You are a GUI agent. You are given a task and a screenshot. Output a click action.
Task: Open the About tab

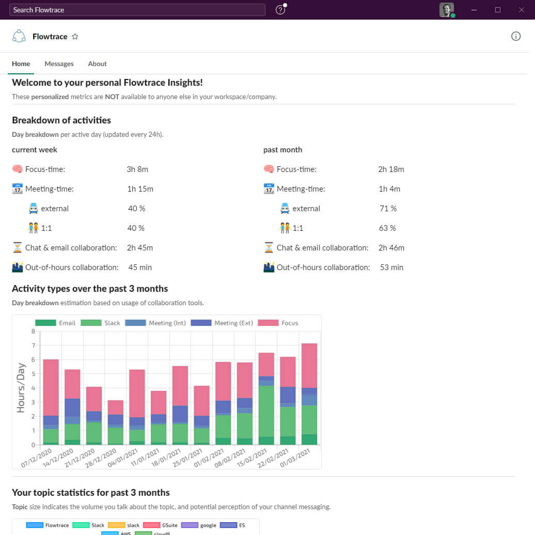click(x=97, y=64)
